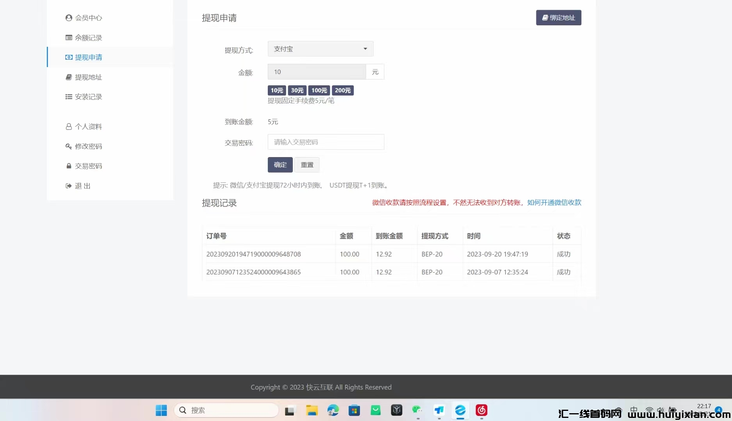Viewport: 732px width, 421px height.
Task: Pick the 100元 preset amount
Action: click(x=319, y=90)
